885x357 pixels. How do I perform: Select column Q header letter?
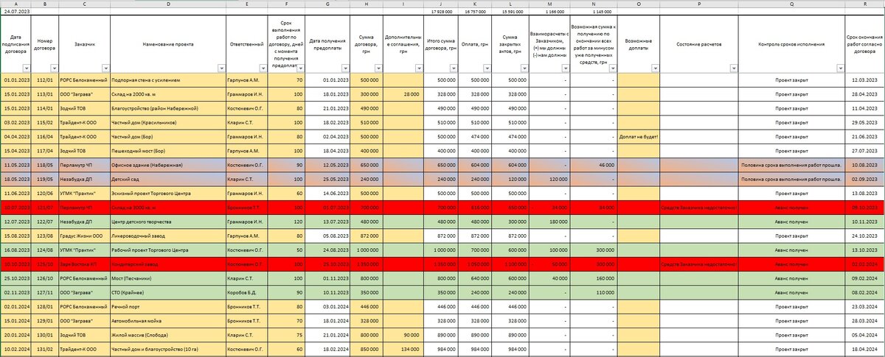click(792, 4)
